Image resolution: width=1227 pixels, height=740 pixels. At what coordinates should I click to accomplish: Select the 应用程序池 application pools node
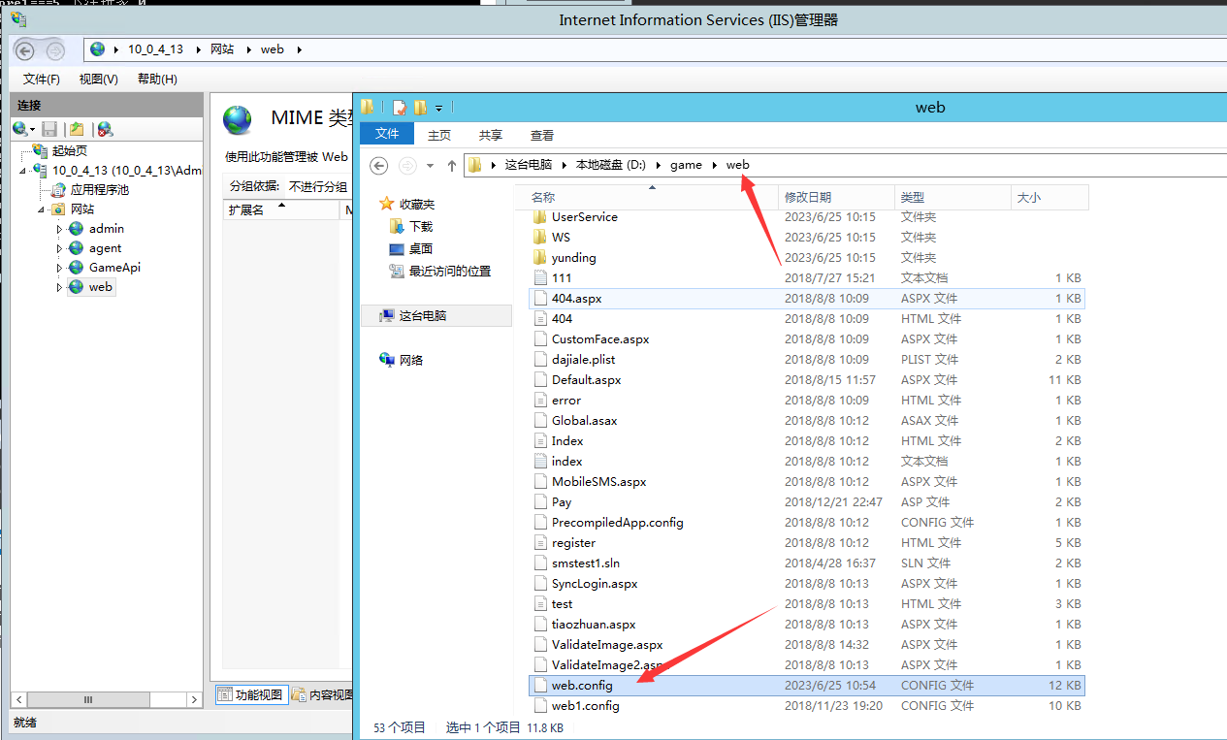pyautogui.click(x=99, y=190)
